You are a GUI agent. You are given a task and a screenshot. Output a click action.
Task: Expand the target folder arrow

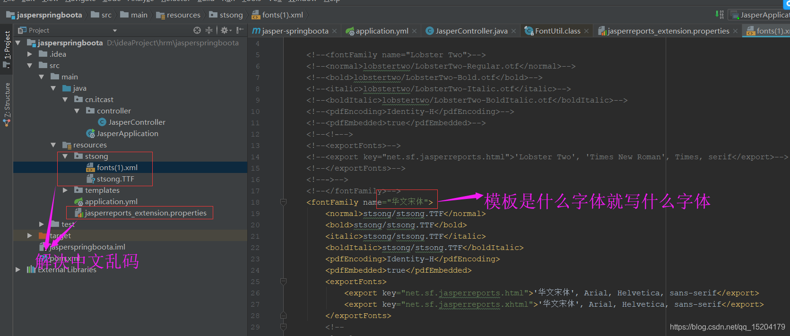pos(30,236)
